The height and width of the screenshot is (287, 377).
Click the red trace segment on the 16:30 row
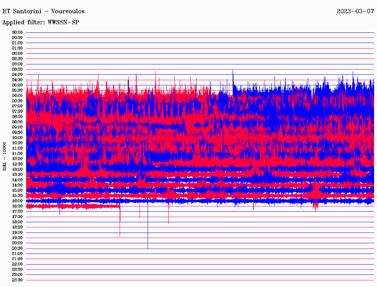click(74, 206)
